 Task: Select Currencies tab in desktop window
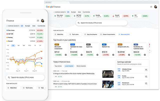(x=86, y=12)
